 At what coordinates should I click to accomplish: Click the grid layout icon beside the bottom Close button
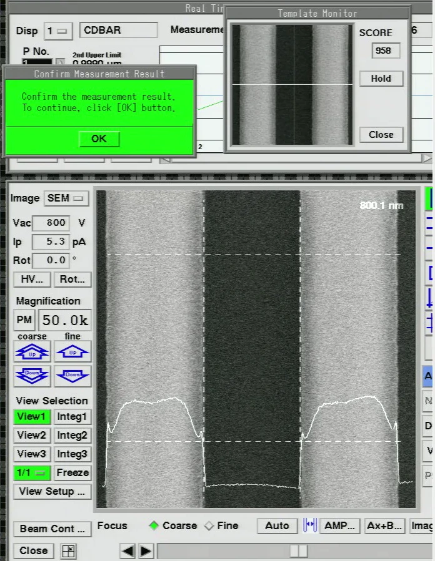(x=68, y=550)
